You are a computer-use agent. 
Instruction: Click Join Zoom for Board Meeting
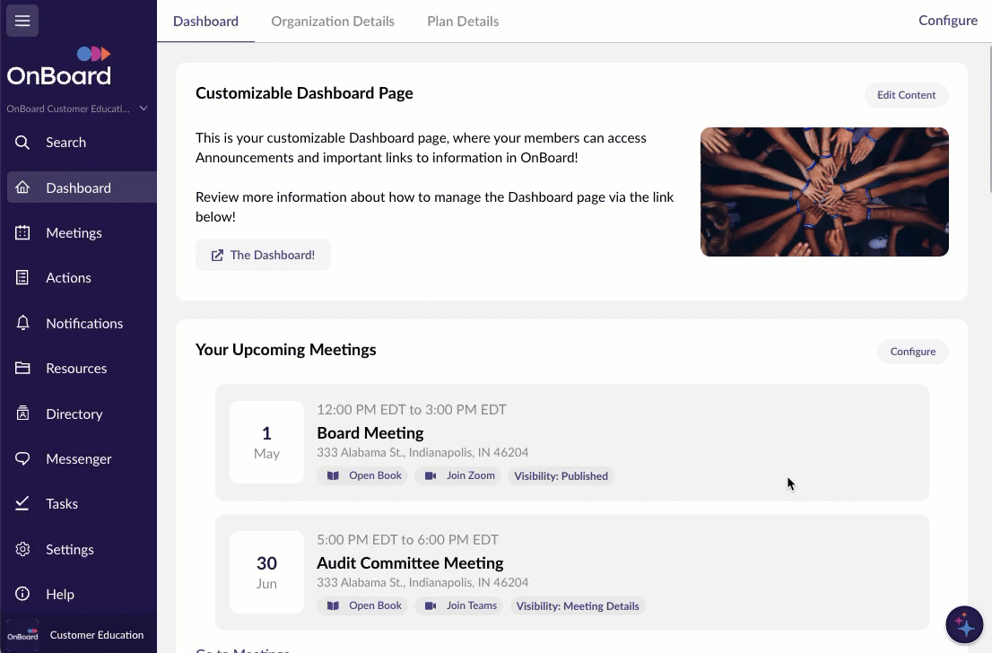[460, 475]
